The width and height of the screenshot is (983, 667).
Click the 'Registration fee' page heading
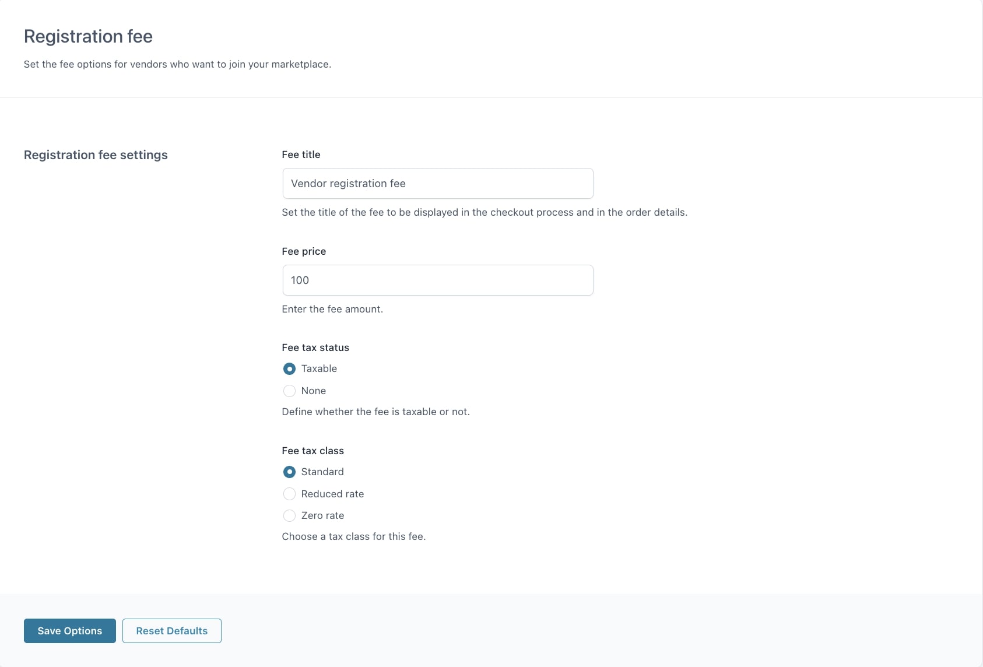(x=88, y=36)
